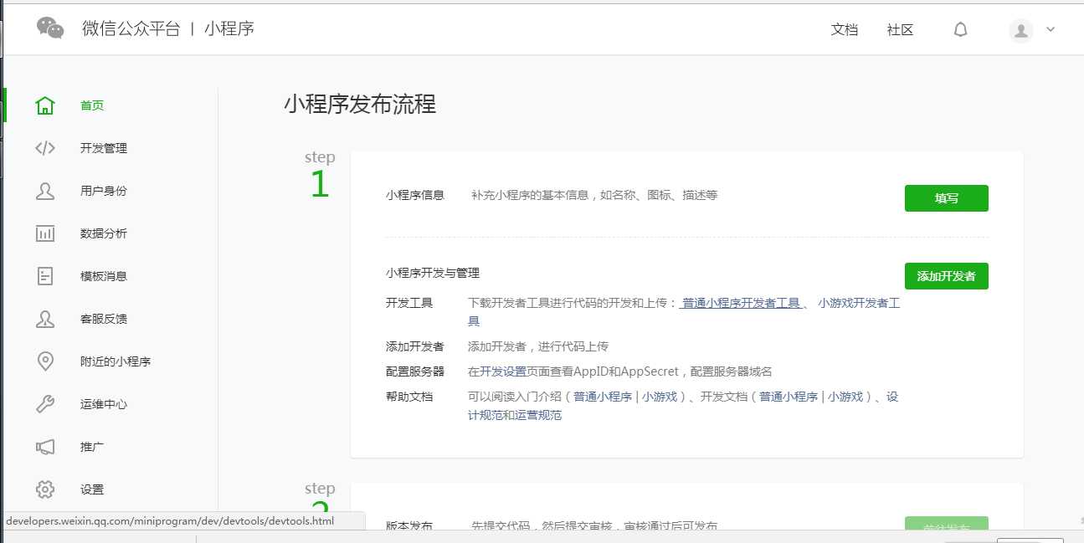The image size is (1084, 543).
Task: Open 推广 menu item
Action: (92, 447)
